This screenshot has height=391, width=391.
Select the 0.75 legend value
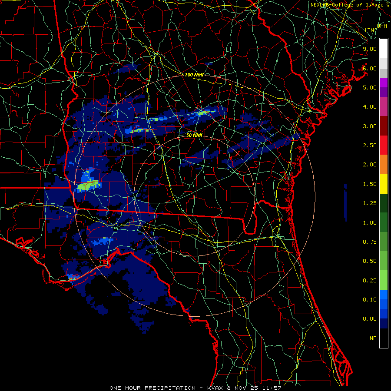click(x=370, y=242)
